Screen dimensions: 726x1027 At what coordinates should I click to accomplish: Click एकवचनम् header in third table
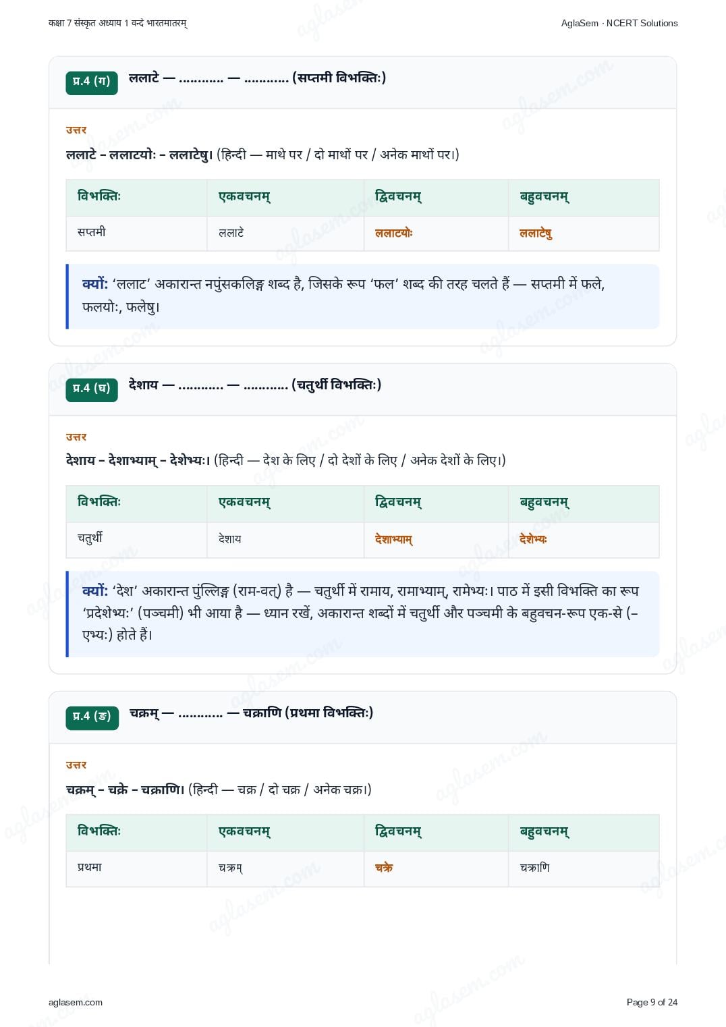click(x=244, y=832)
